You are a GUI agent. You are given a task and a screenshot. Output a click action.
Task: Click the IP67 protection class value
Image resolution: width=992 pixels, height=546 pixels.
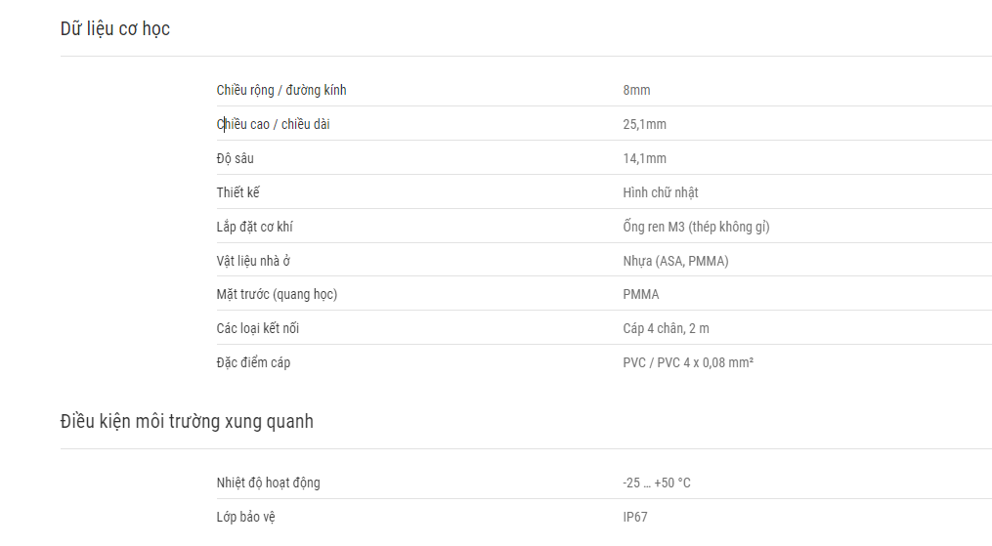point(635,517)
